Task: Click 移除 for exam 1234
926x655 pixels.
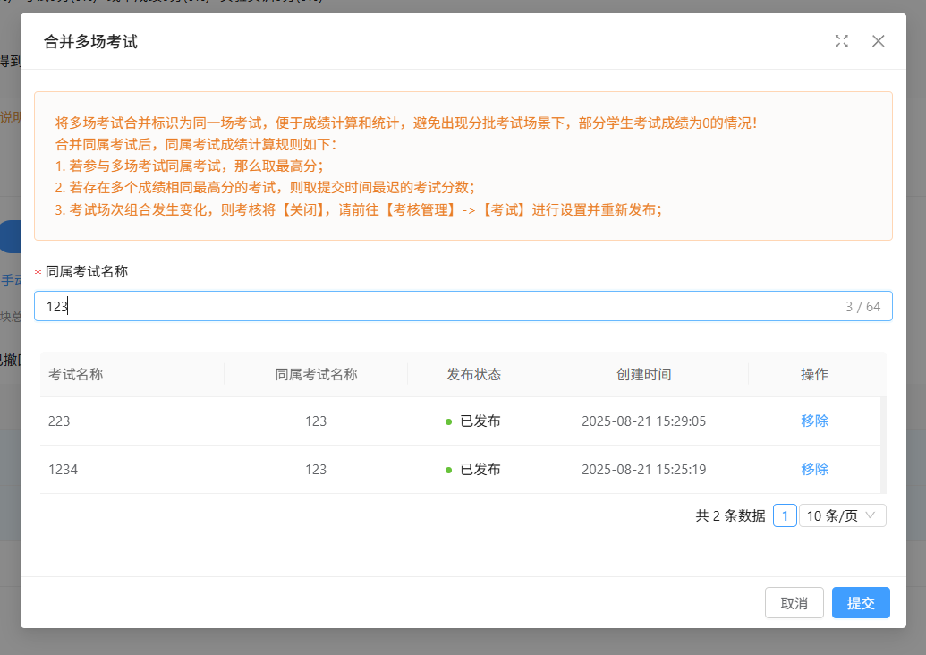Action: [814, 469]
